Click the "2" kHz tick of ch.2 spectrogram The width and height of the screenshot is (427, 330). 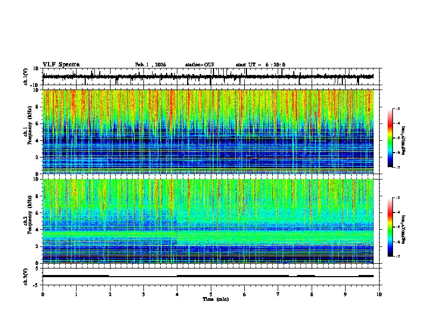click(38, 246)
